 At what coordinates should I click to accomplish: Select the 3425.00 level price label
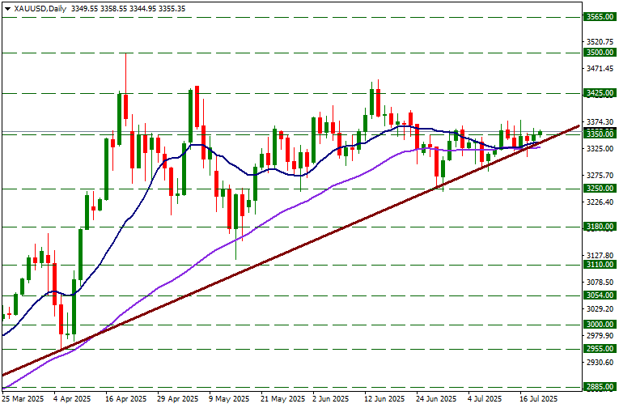point(600,93)
